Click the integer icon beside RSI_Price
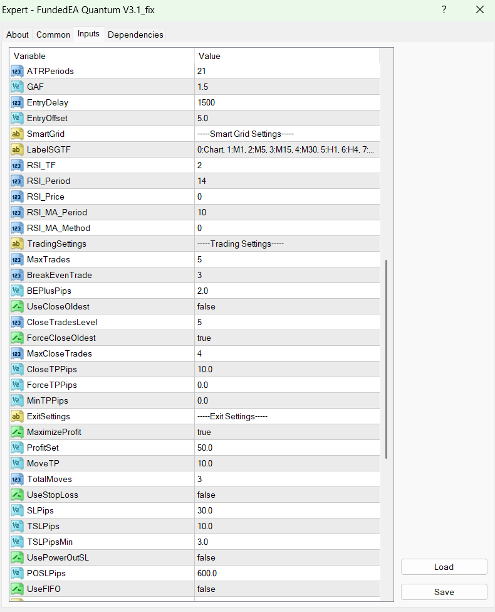This screenshot has width=495, height=612. point(17,196)
